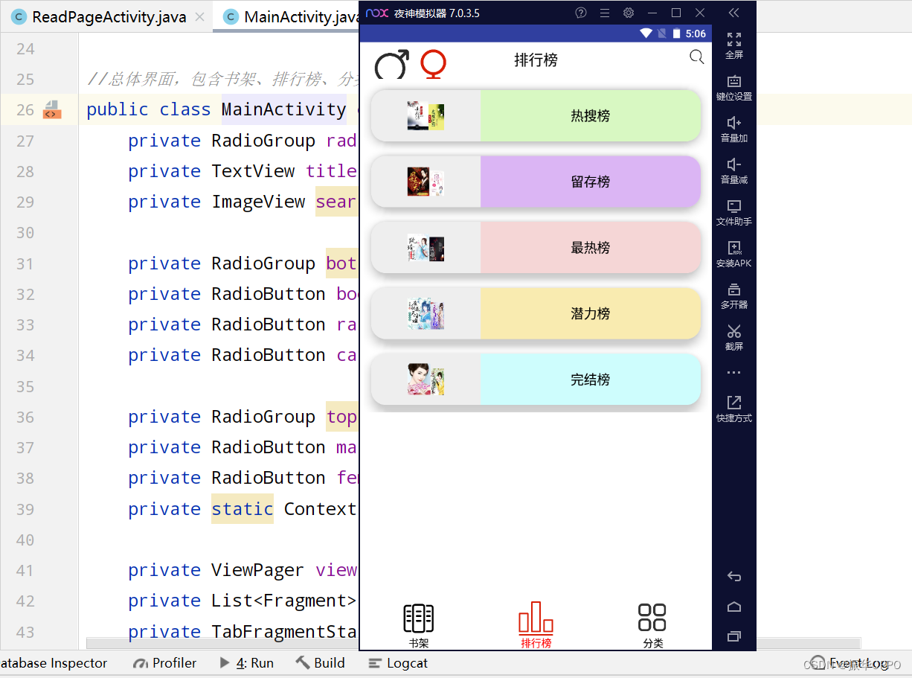Decrease volume with 音量减 icon
The image size is (912, 678).
[x=734, y=170]
